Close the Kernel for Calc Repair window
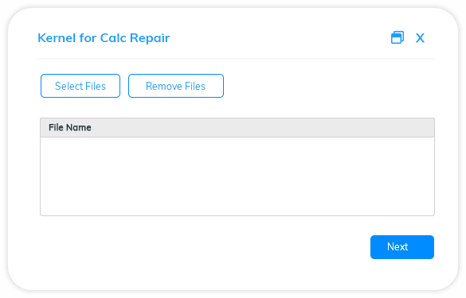The image size is (466, 298). [x=420, y=38]
